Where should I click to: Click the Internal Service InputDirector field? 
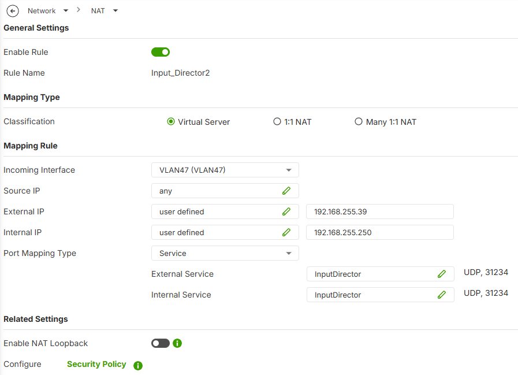point(380,295)
